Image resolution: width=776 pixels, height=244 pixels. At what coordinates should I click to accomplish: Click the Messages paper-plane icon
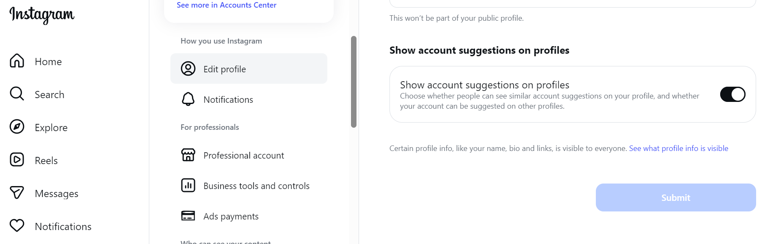click(x=17, y=193)
